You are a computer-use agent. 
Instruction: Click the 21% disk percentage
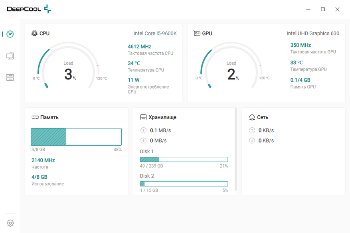click(223, 166)
